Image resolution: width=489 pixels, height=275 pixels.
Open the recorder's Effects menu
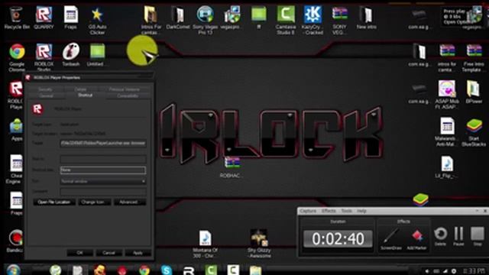pyautogui.click(x=329, y=211)
